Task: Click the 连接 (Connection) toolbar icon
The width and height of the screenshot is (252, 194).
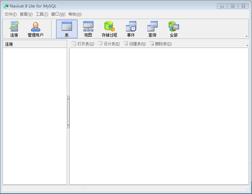Action: 14,29
